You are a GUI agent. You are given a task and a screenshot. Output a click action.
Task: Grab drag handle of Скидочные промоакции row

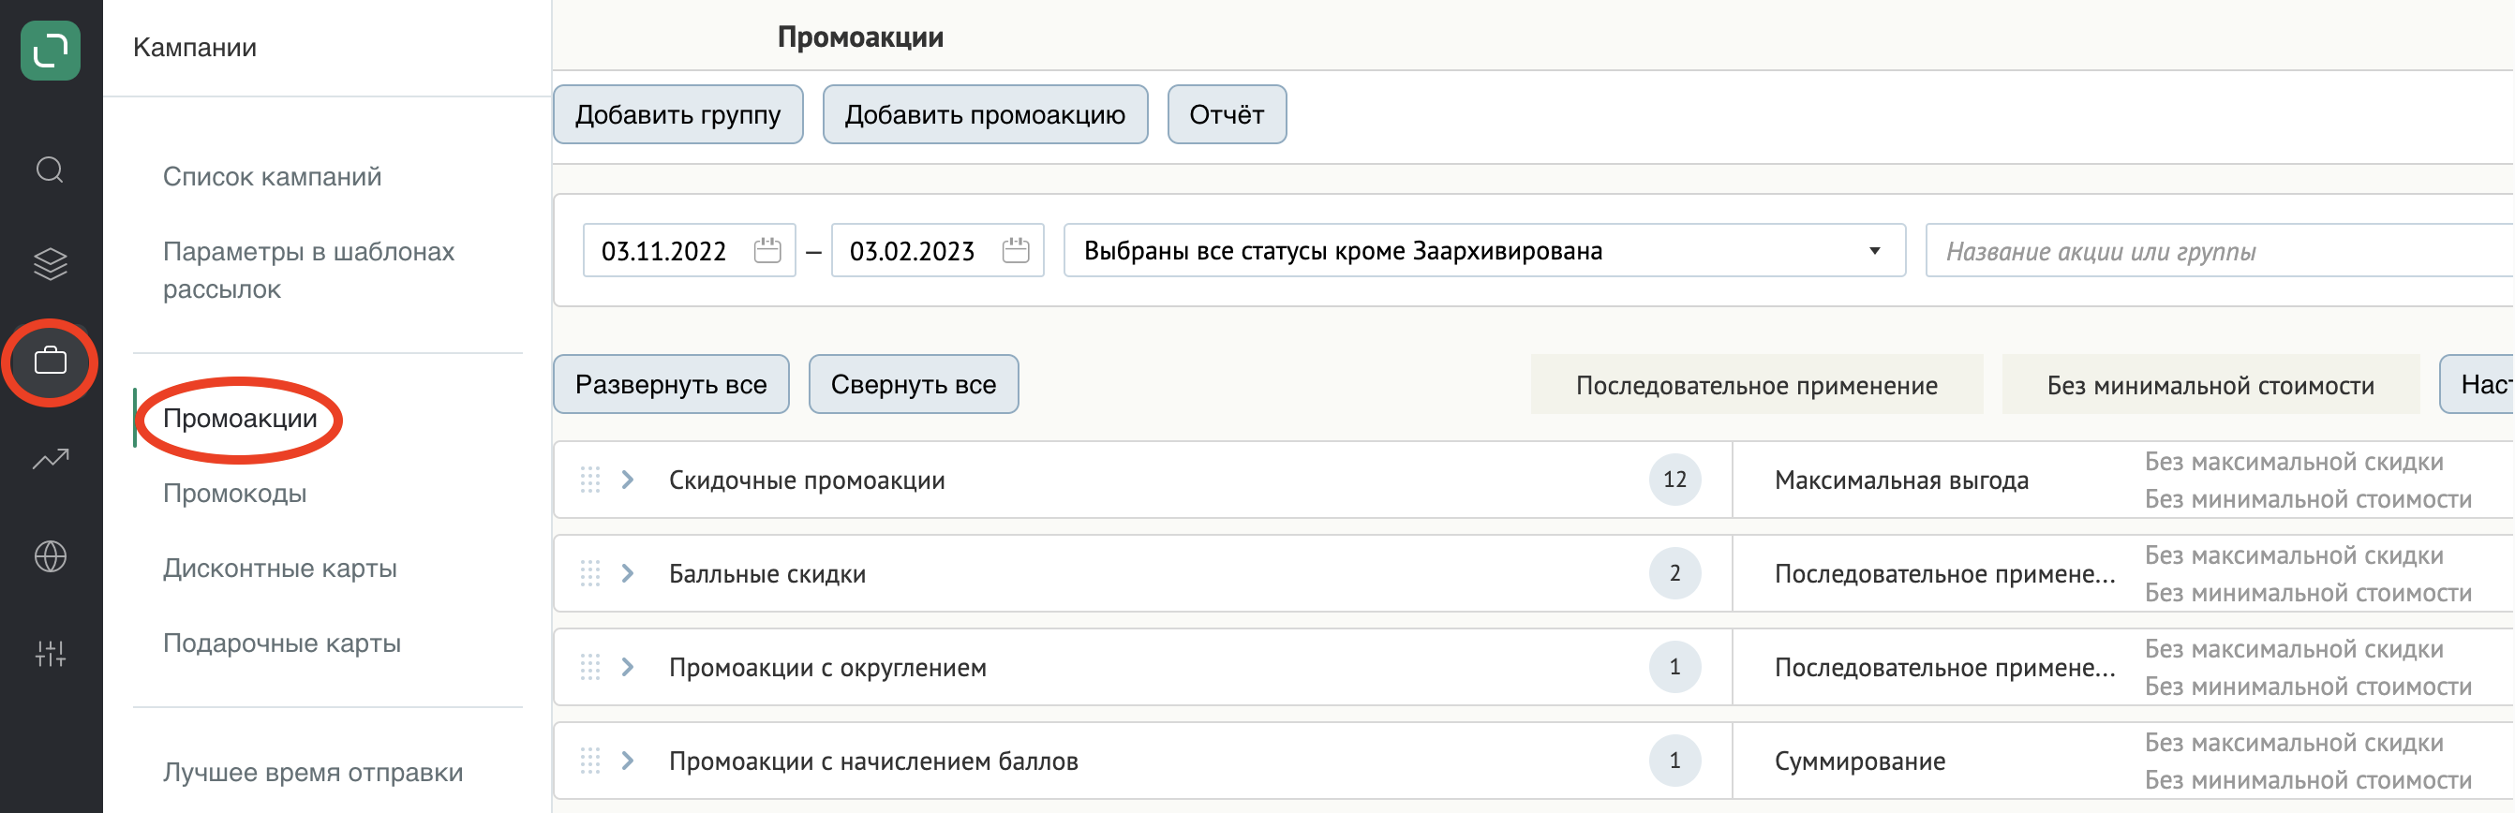click(x=590, y=480)
